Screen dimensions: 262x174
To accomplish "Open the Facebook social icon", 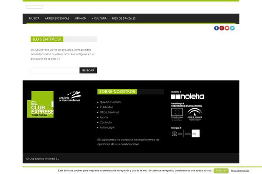I will [x=216, y=28].
